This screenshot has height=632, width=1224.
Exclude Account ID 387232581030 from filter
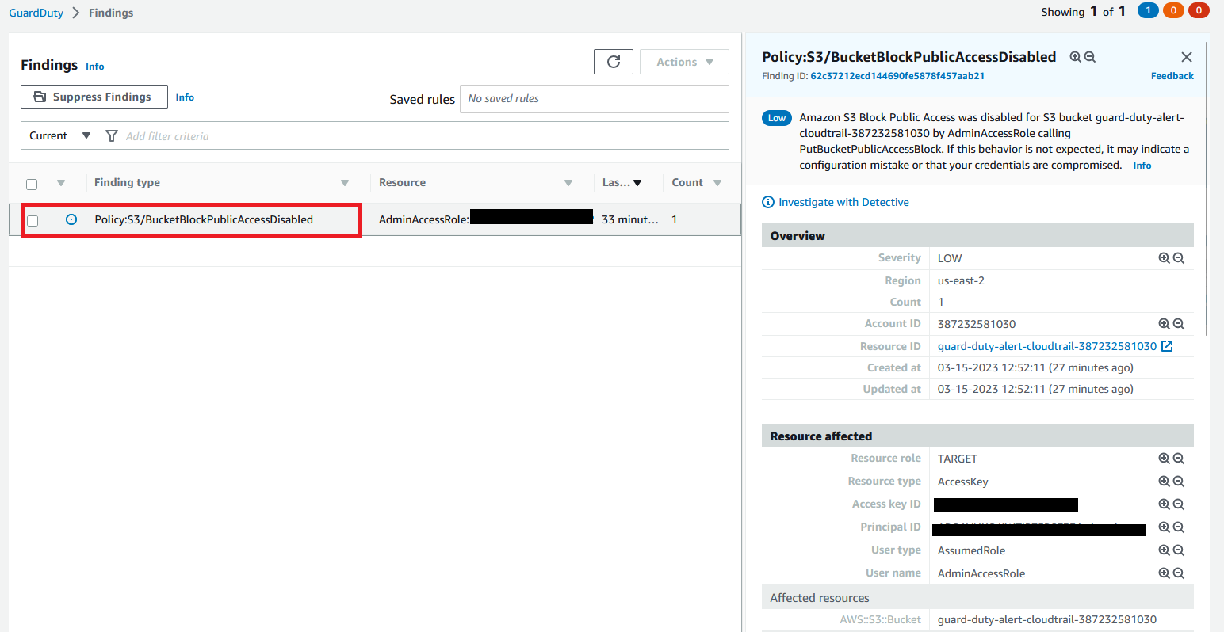(x=1179, y=324)
